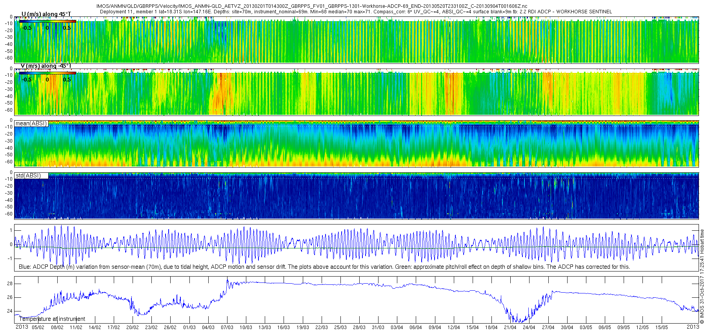Click the 28/03 date tick on time axis
The width and height of the screenshot is (706, 333).
tap(359, 328)
